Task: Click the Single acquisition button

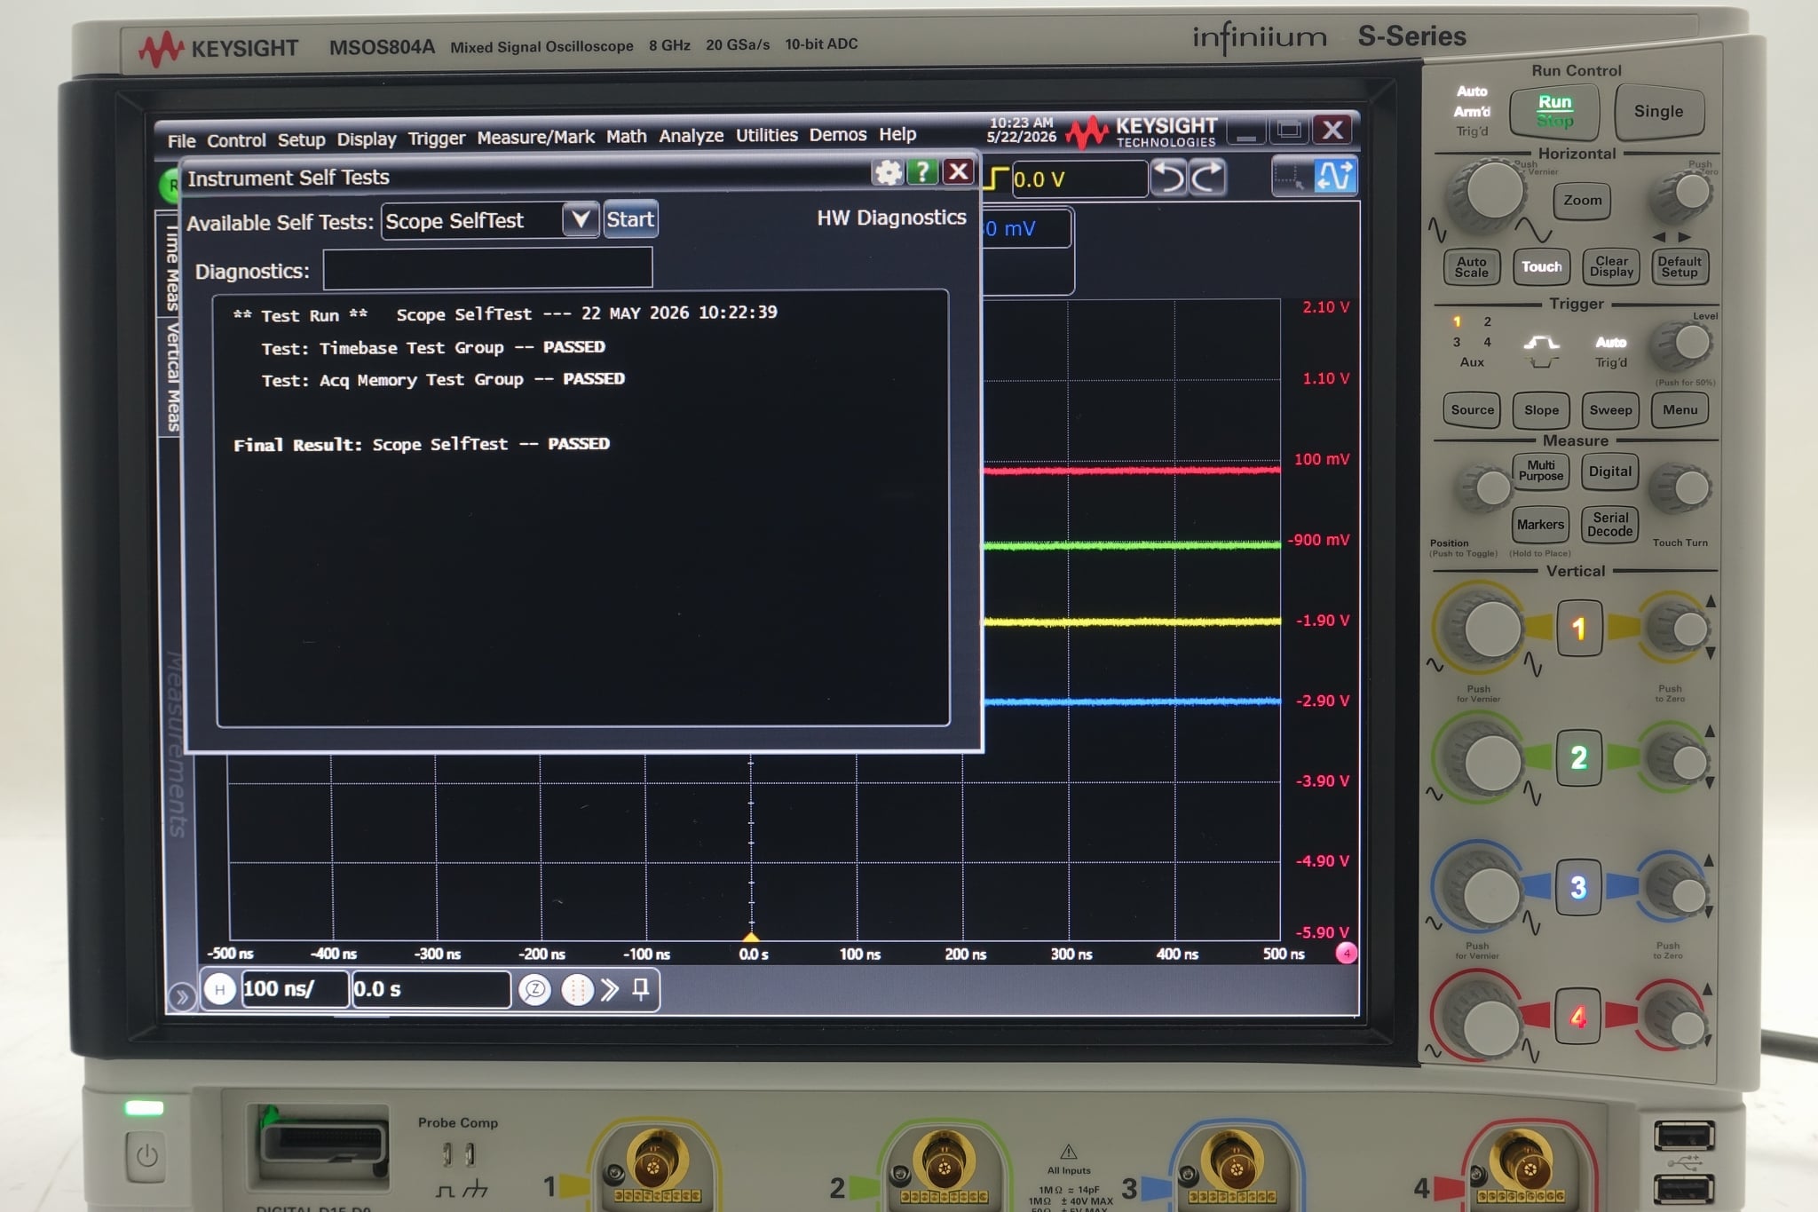Action: coord(1658,111)
